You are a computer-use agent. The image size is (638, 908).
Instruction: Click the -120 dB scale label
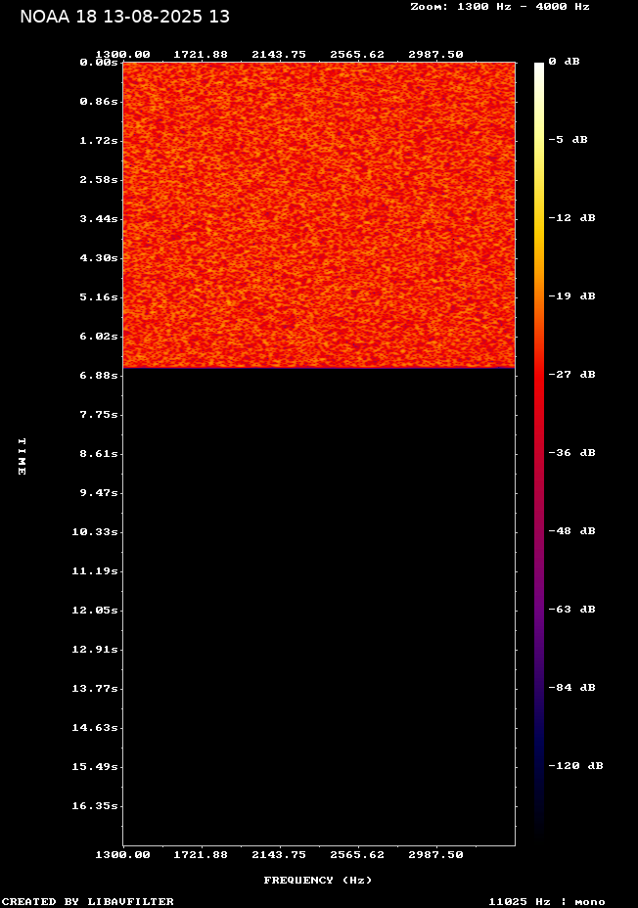click(x=576, y=765)
